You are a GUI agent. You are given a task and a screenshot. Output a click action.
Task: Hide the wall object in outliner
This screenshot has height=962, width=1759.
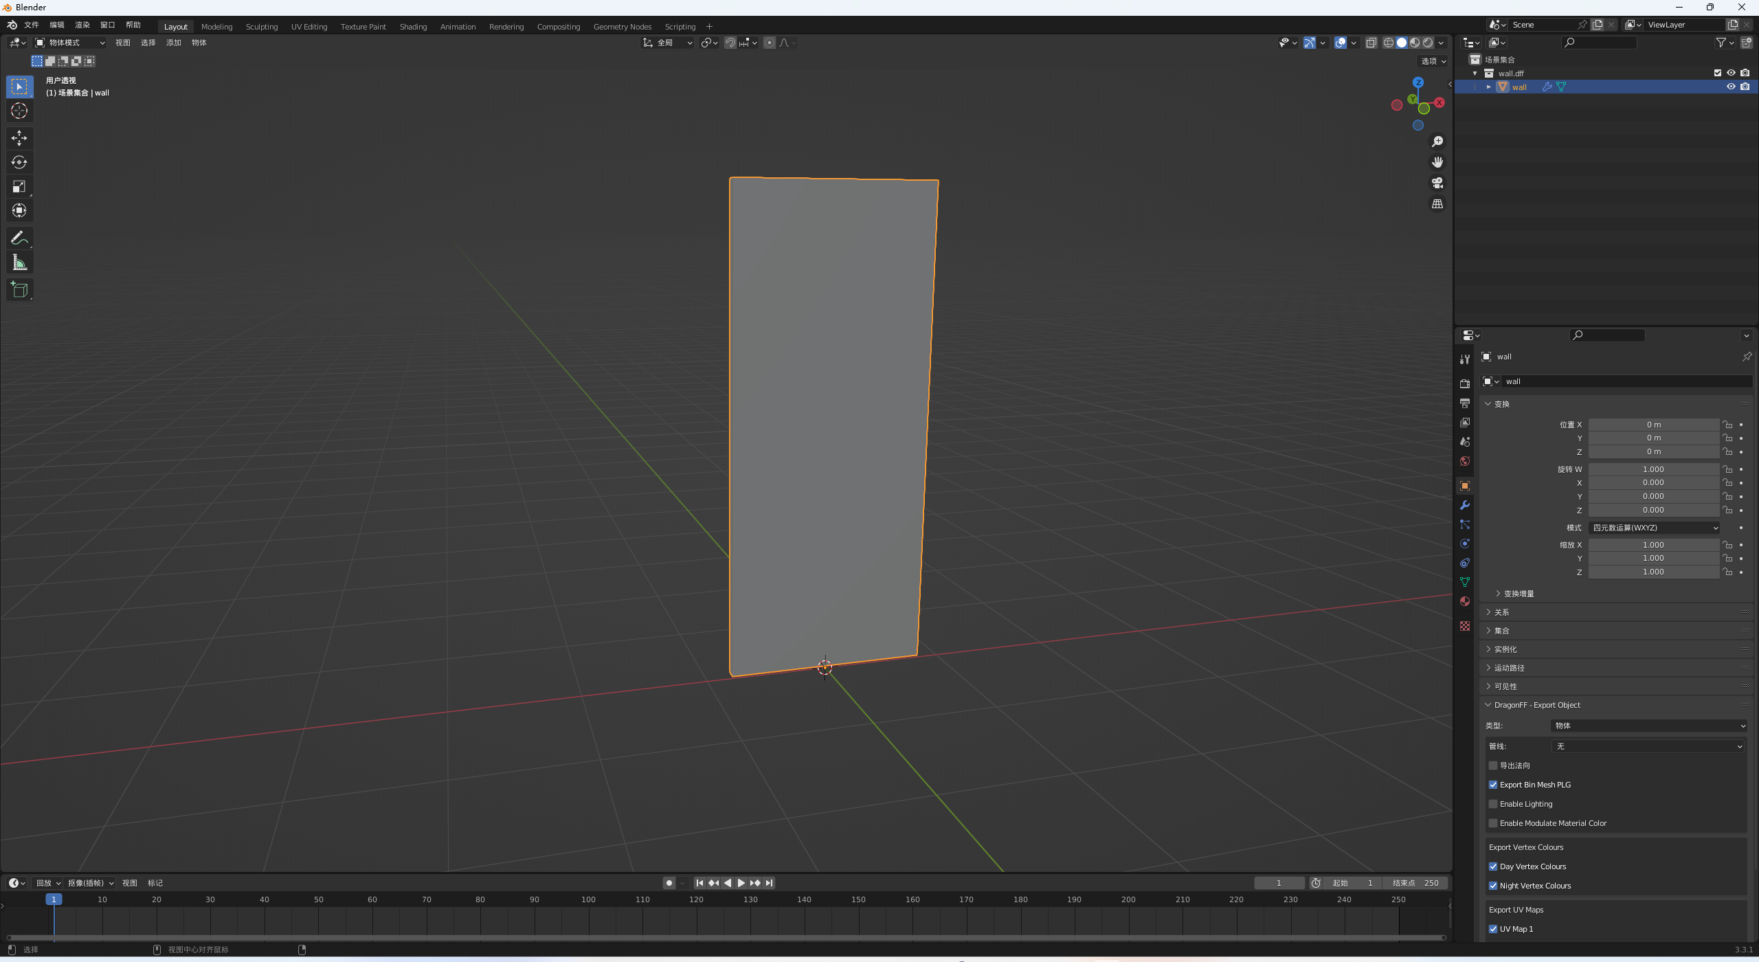(1731, 87)
